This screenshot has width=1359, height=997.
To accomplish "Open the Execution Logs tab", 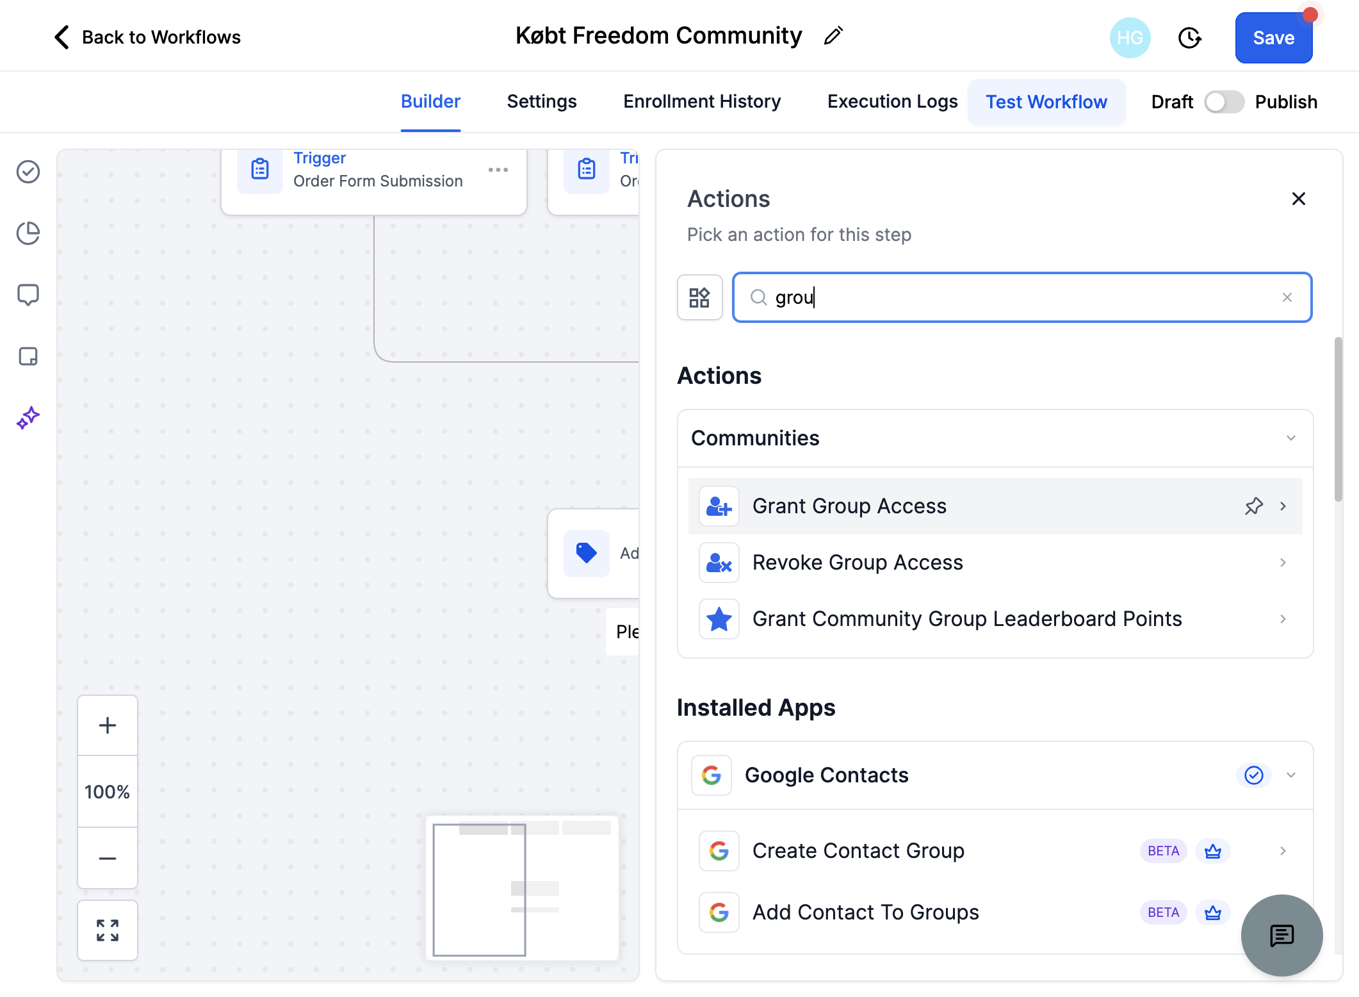I will (x=892, y=102).
